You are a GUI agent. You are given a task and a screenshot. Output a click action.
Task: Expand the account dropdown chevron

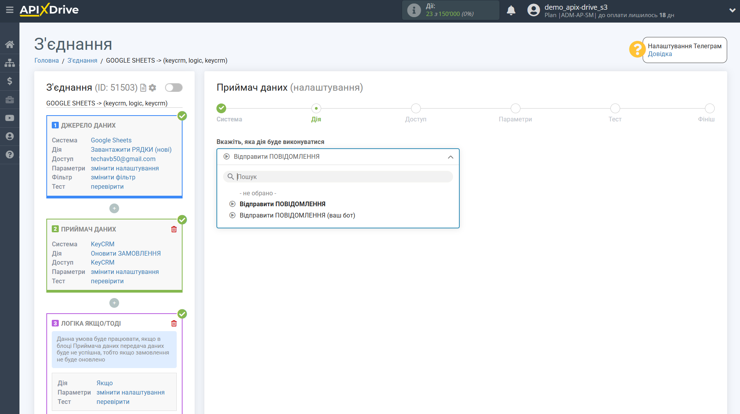[x=732, y=11]
